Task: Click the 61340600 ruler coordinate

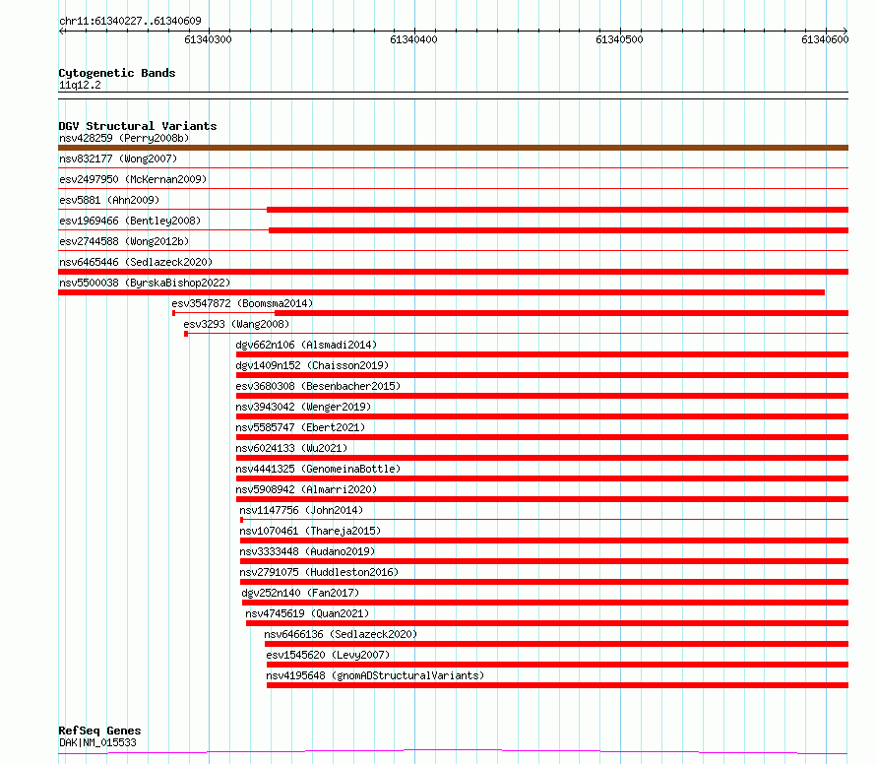Action: (825, 39)
